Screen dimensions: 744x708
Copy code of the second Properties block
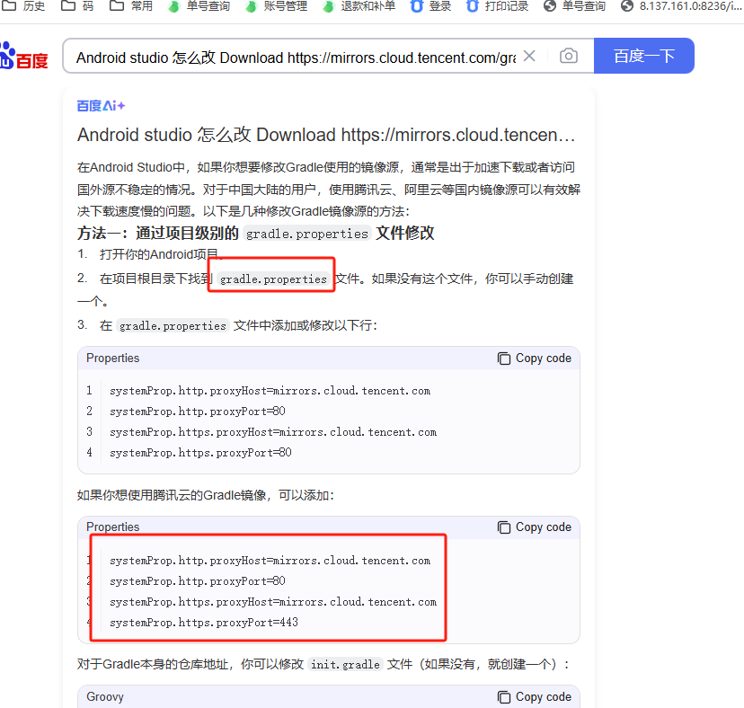coord(535,527)
